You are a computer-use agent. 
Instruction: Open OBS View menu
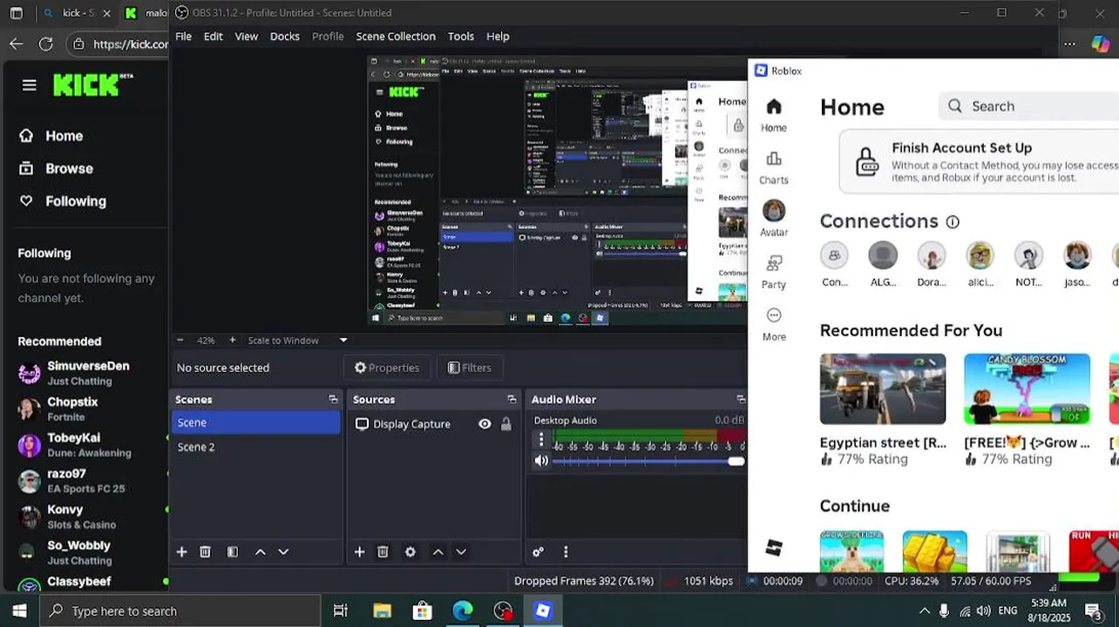247,37
